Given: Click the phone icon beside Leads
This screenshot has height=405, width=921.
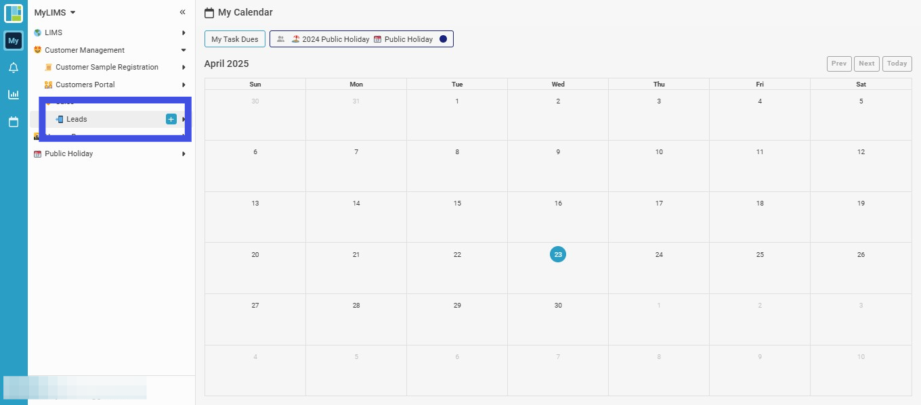Looking at the screenshot, I should tap(60, 119).
